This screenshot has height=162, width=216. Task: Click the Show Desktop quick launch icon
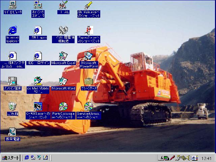tap(45, 158)
